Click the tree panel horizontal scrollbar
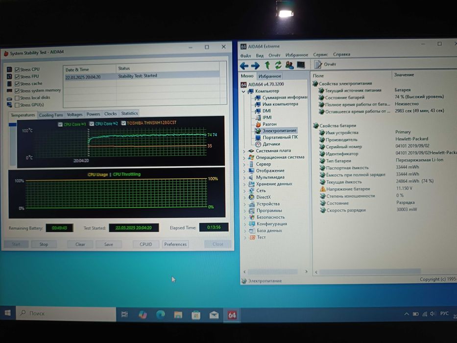The image size is (457, 343). click(x=275, y=271)
